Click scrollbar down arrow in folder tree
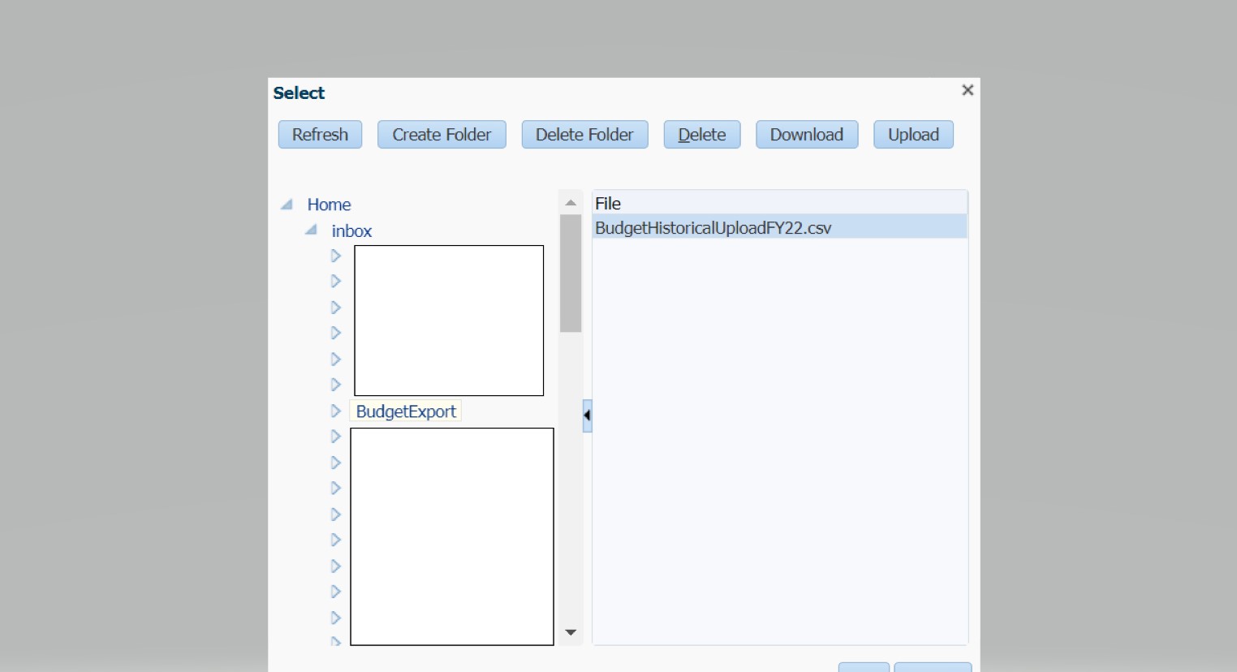The width and height of the screenshot is (1237, 672). point(571,632)
